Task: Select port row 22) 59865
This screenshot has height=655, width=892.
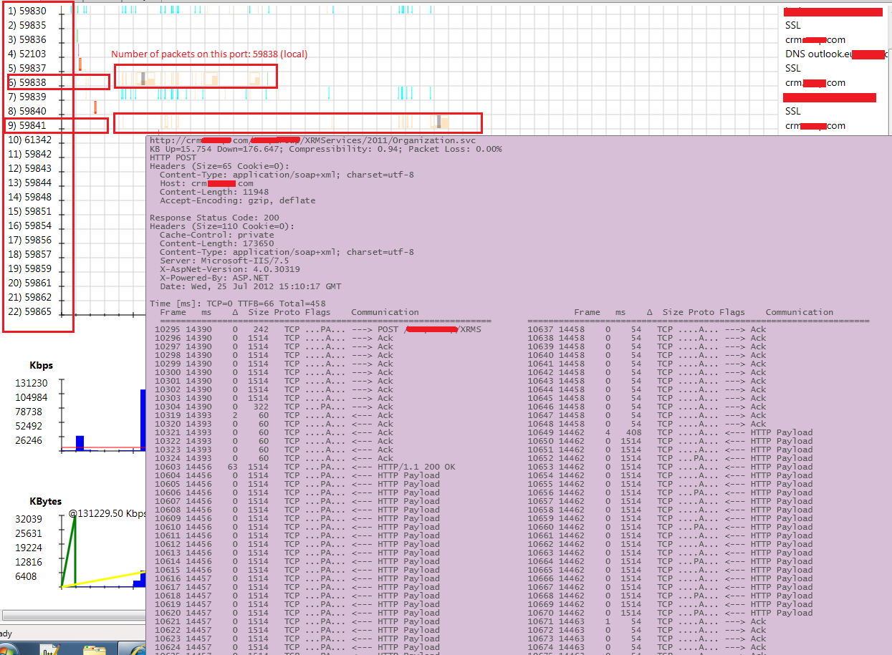Action: pos(30,311)
